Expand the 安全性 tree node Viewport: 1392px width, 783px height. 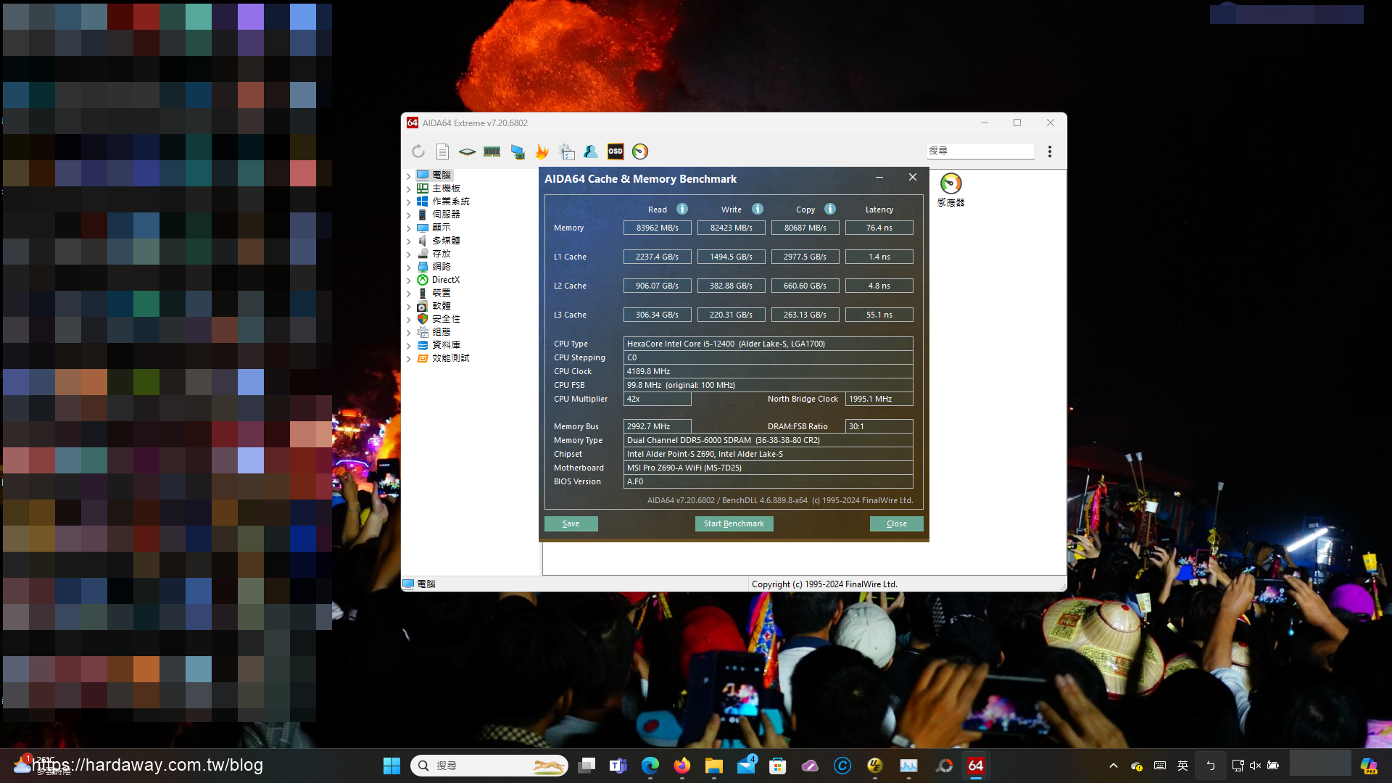[408, 319]
